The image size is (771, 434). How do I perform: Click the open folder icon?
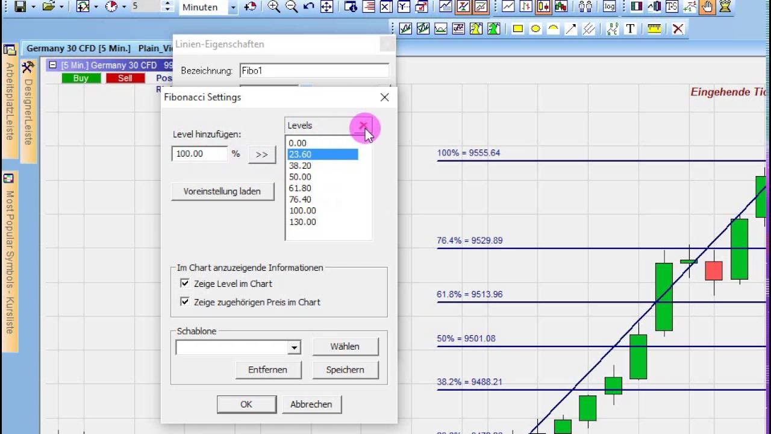pyautogui.click(x=49, y=7)
